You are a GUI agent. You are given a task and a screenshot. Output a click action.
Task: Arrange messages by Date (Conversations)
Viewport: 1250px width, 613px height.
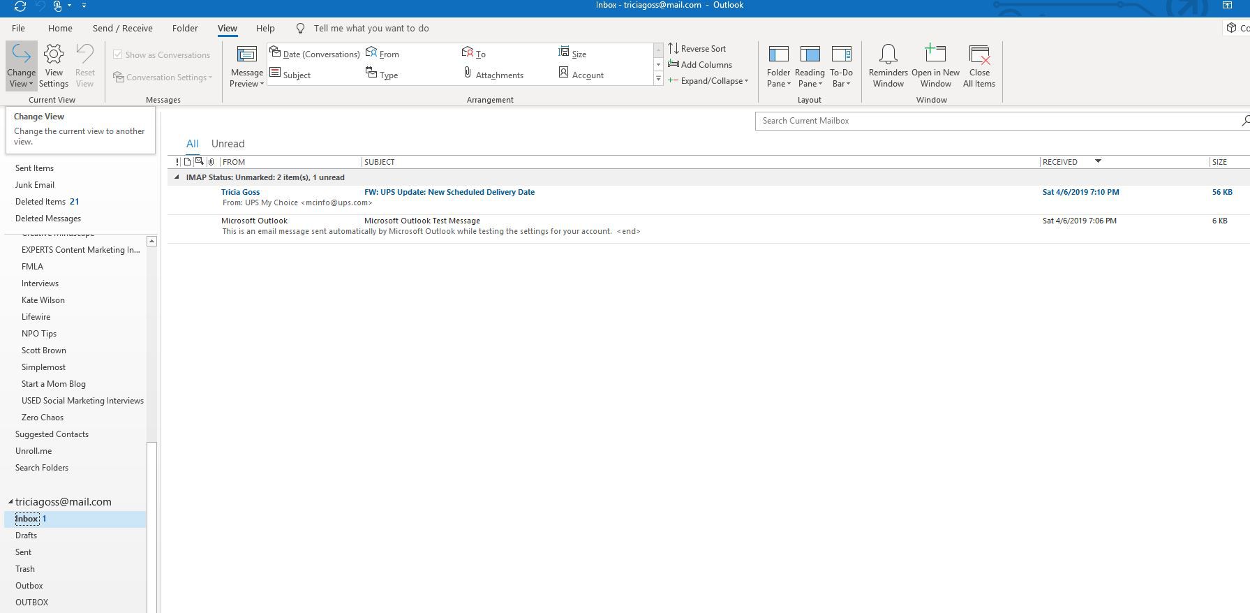pos(315,54)
